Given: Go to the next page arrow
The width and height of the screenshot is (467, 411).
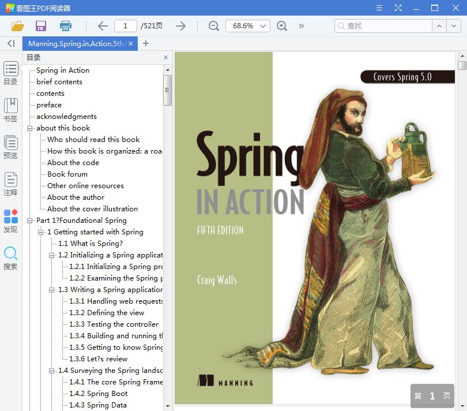Looking at the screenshot, I should pos(180,26).
